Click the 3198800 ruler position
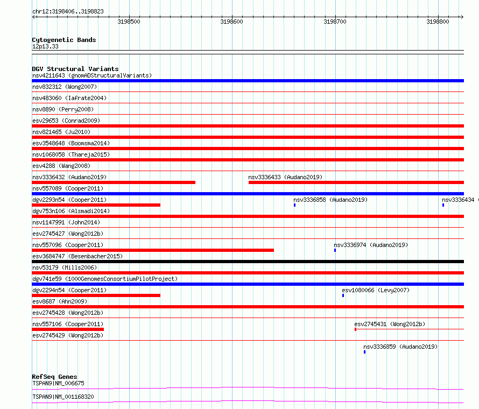Screen dimensions: 479x409 click(438, 22)
